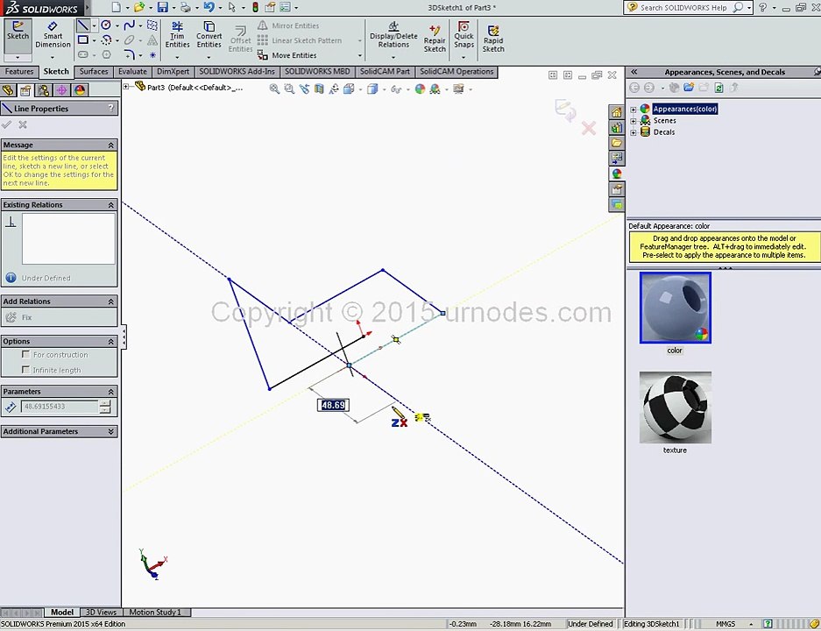Click the Rebuild traffic light icon
This screenshot has width=821, height=631.
click(255, 7)
